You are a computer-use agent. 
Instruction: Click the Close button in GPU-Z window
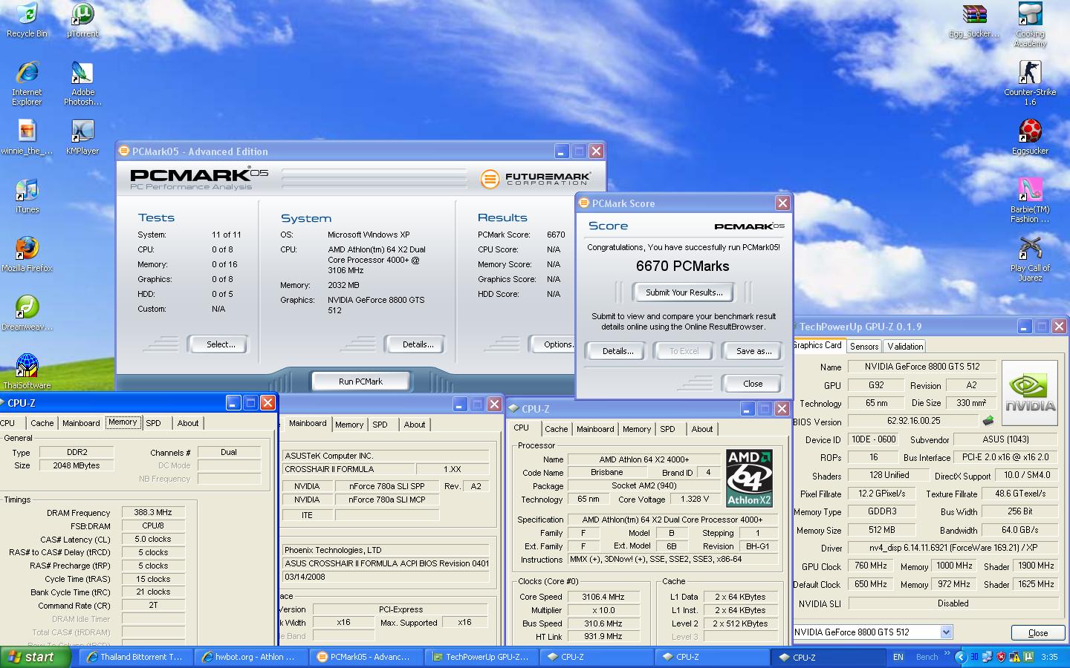point(1038,633)
